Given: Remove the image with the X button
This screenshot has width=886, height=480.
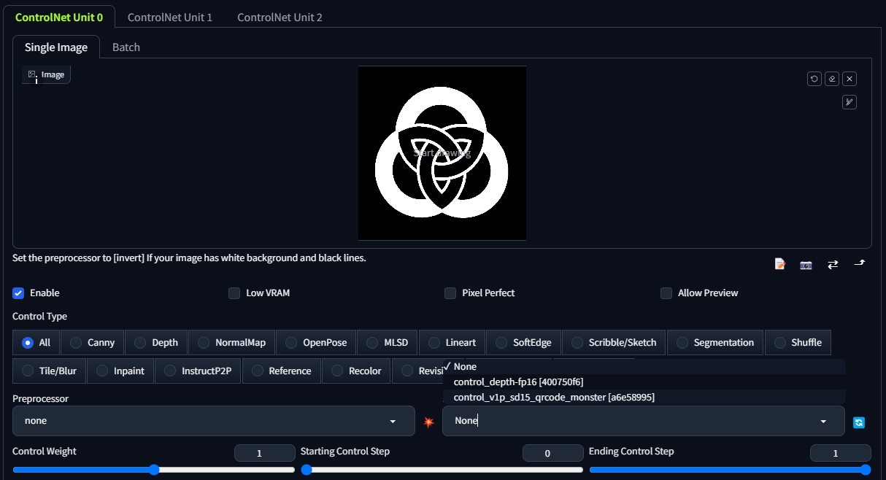Looking at the screenshot, I should [x=850, y=79].
